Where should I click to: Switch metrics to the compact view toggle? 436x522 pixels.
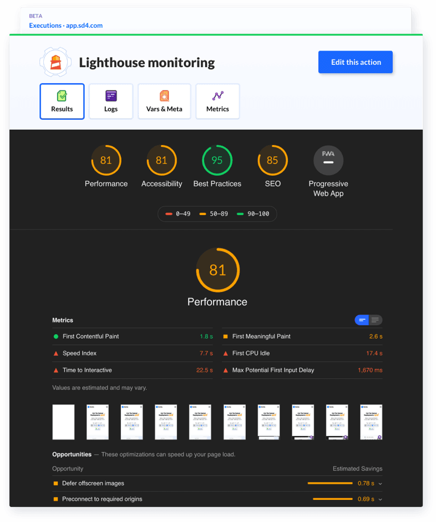362,320
